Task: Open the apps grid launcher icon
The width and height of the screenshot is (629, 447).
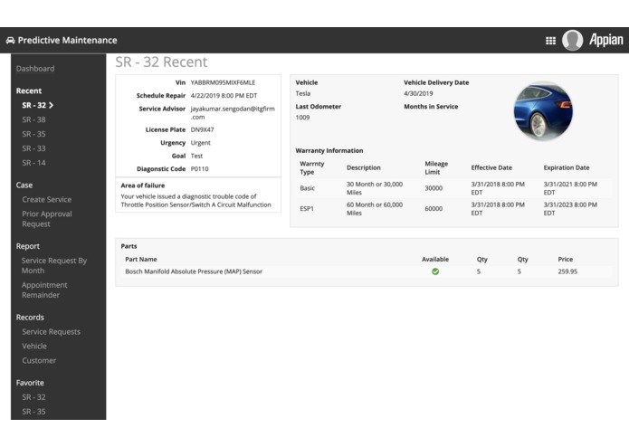Action: [x=551, y=41]
